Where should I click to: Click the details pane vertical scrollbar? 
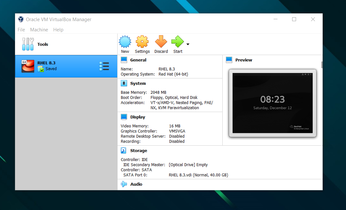pos(322,65)
